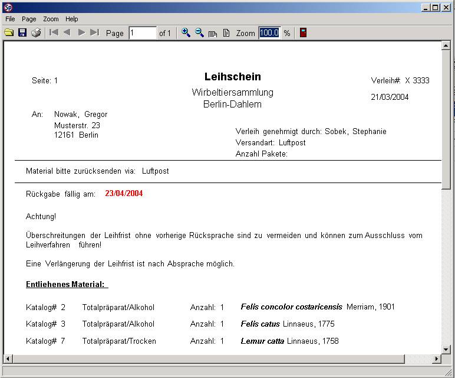Open the Help menu
The image size is (455, 378).
(x=72, y=19)
